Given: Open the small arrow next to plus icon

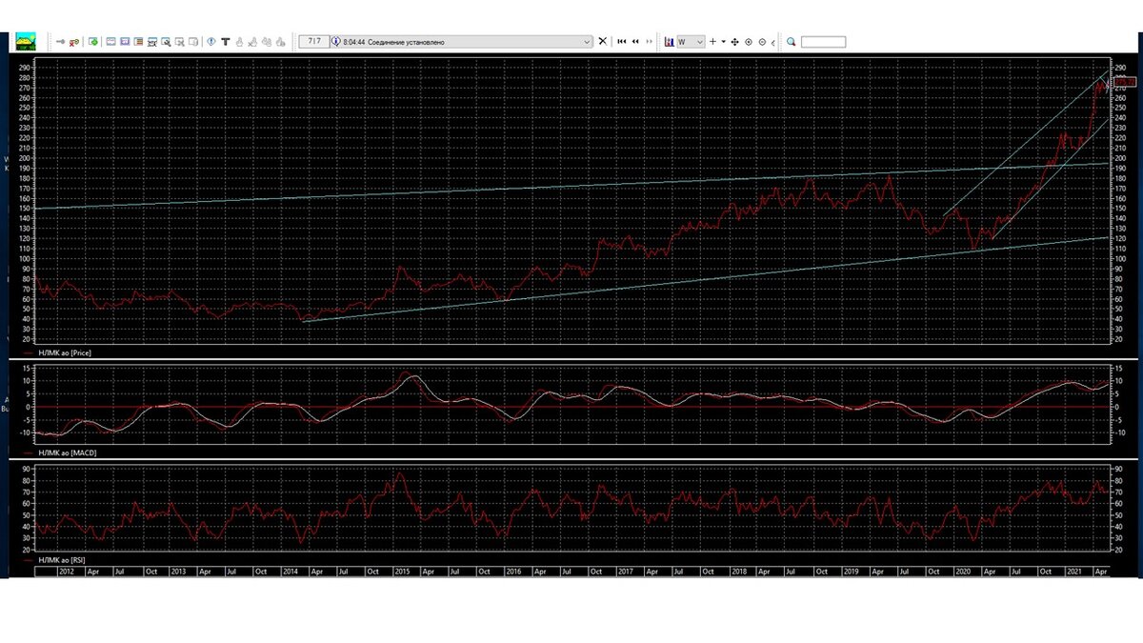Looking at the screenshot, I should tap(723, 42).
